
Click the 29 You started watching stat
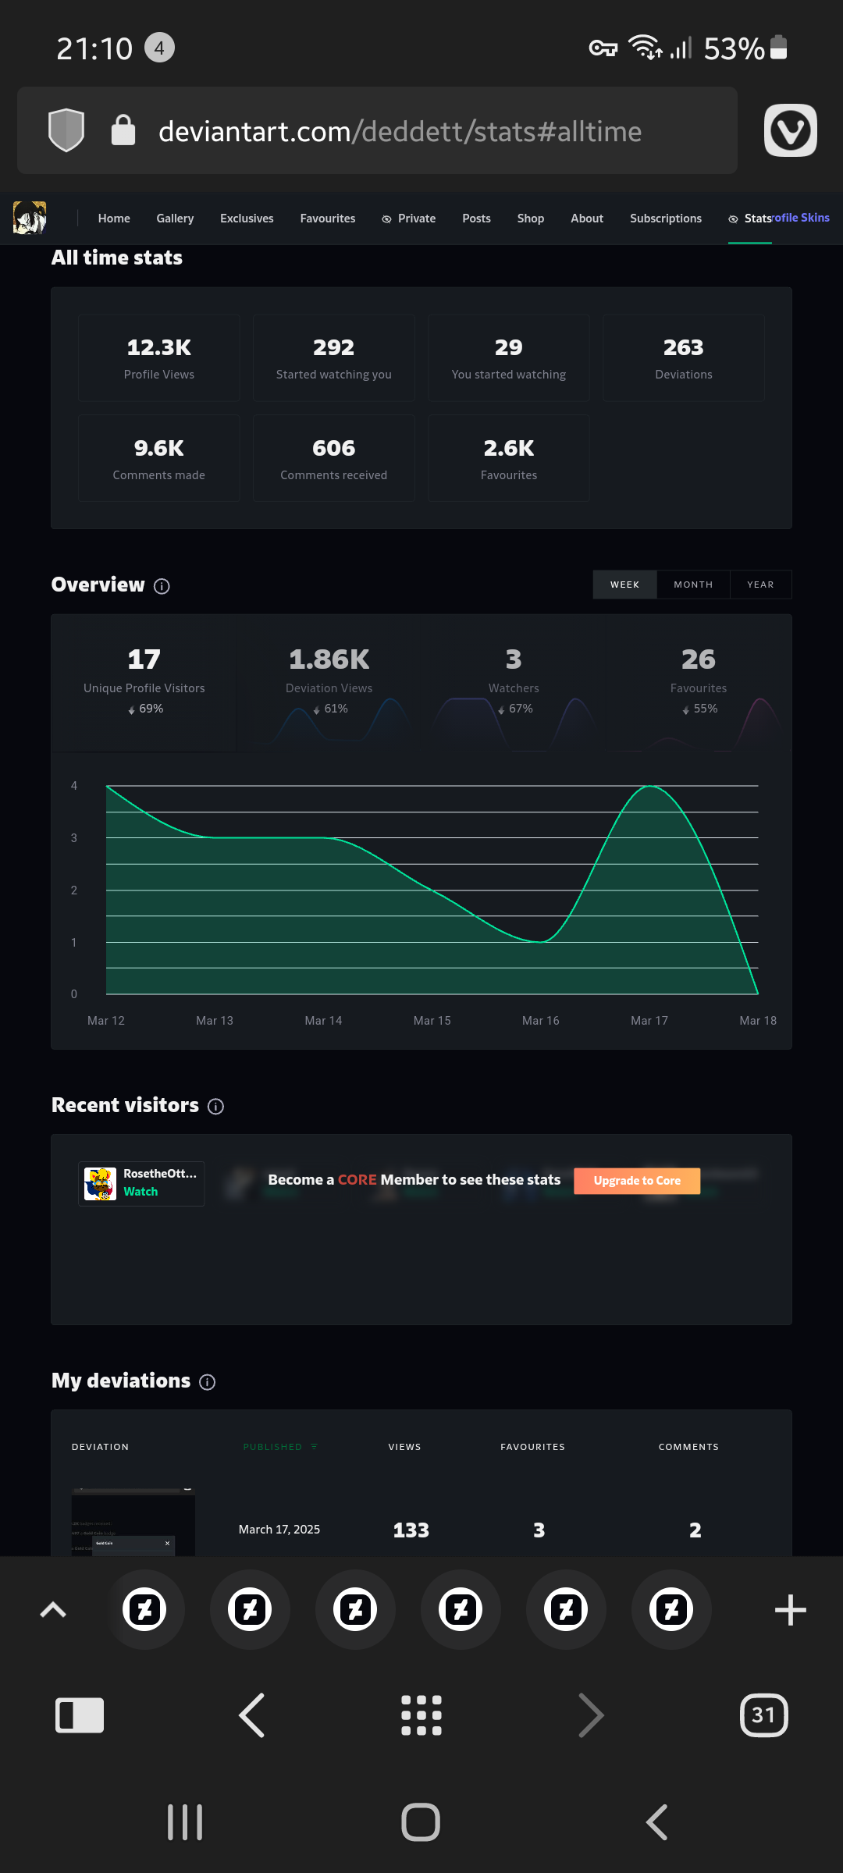point(509,358)
